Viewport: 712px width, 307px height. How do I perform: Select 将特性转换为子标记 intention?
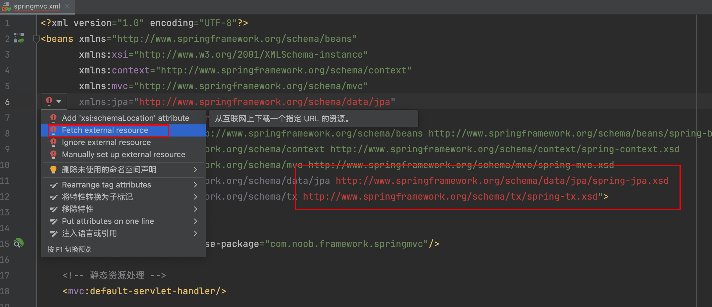[124, 197]
